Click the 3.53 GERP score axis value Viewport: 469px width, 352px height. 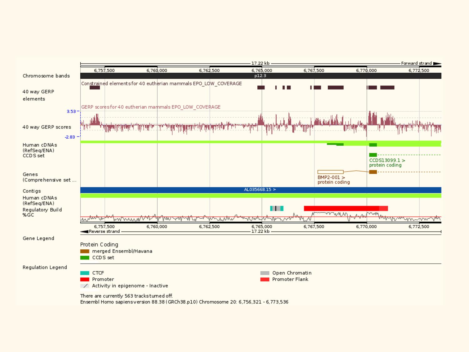71,111
